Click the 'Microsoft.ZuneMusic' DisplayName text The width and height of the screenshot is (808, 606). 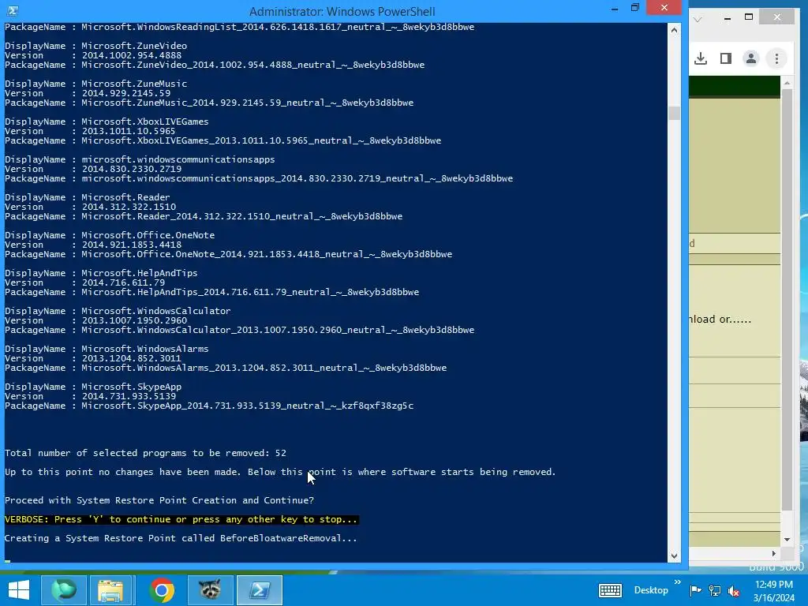pos(134,84)
